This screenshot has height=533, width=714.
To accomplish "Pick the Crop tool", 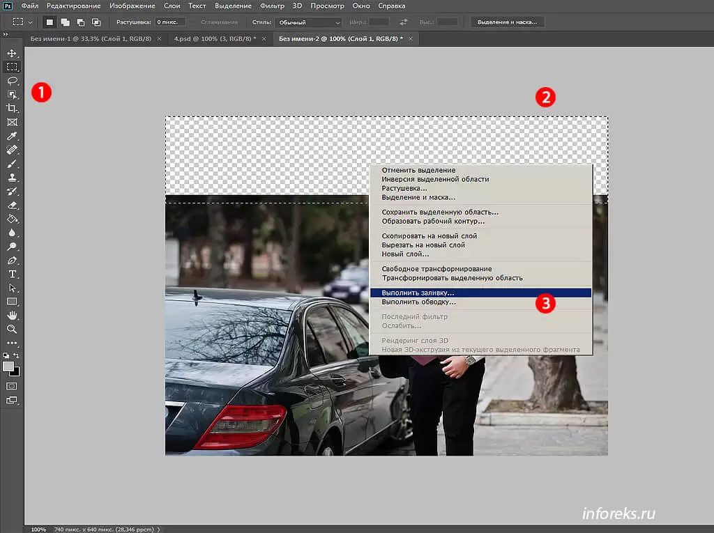I will 12,108.
